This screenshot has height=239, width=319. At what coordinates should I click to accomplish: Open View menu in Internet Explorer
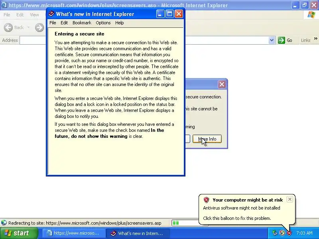[34, 15]
